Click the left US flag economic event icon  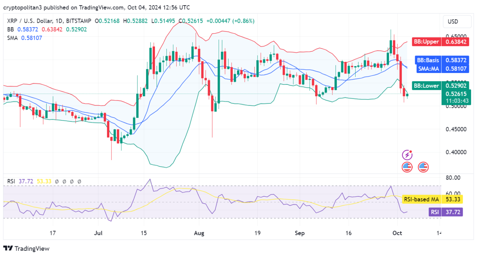(407, 167)
